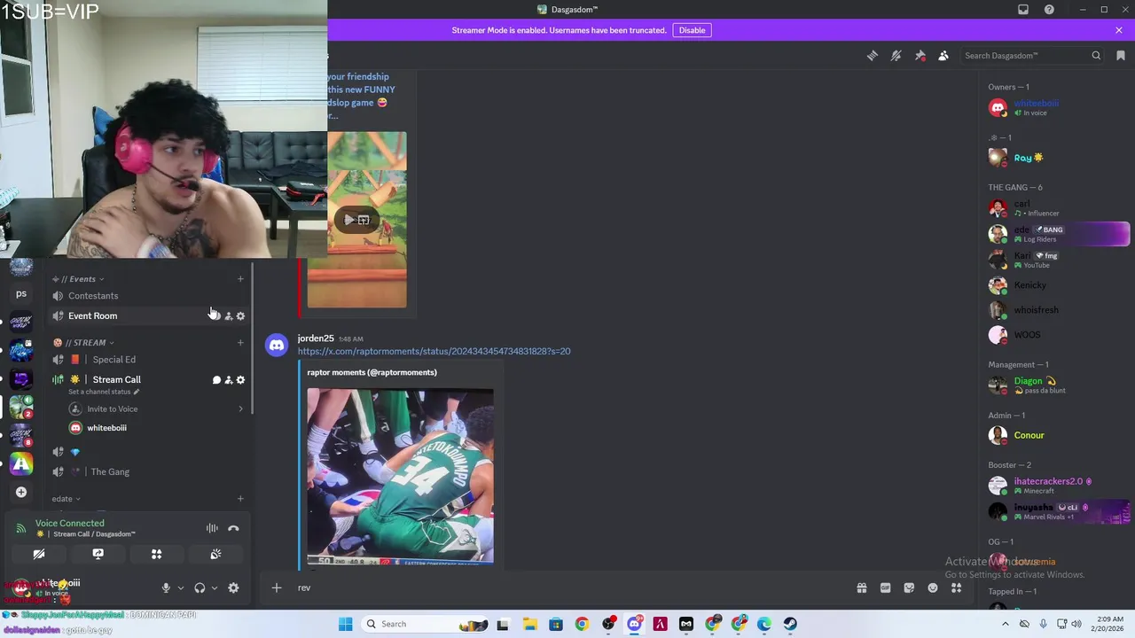This screenshot has height=638, width=1135.
Task: Collapse the // STREAM category
Action: 83,343
